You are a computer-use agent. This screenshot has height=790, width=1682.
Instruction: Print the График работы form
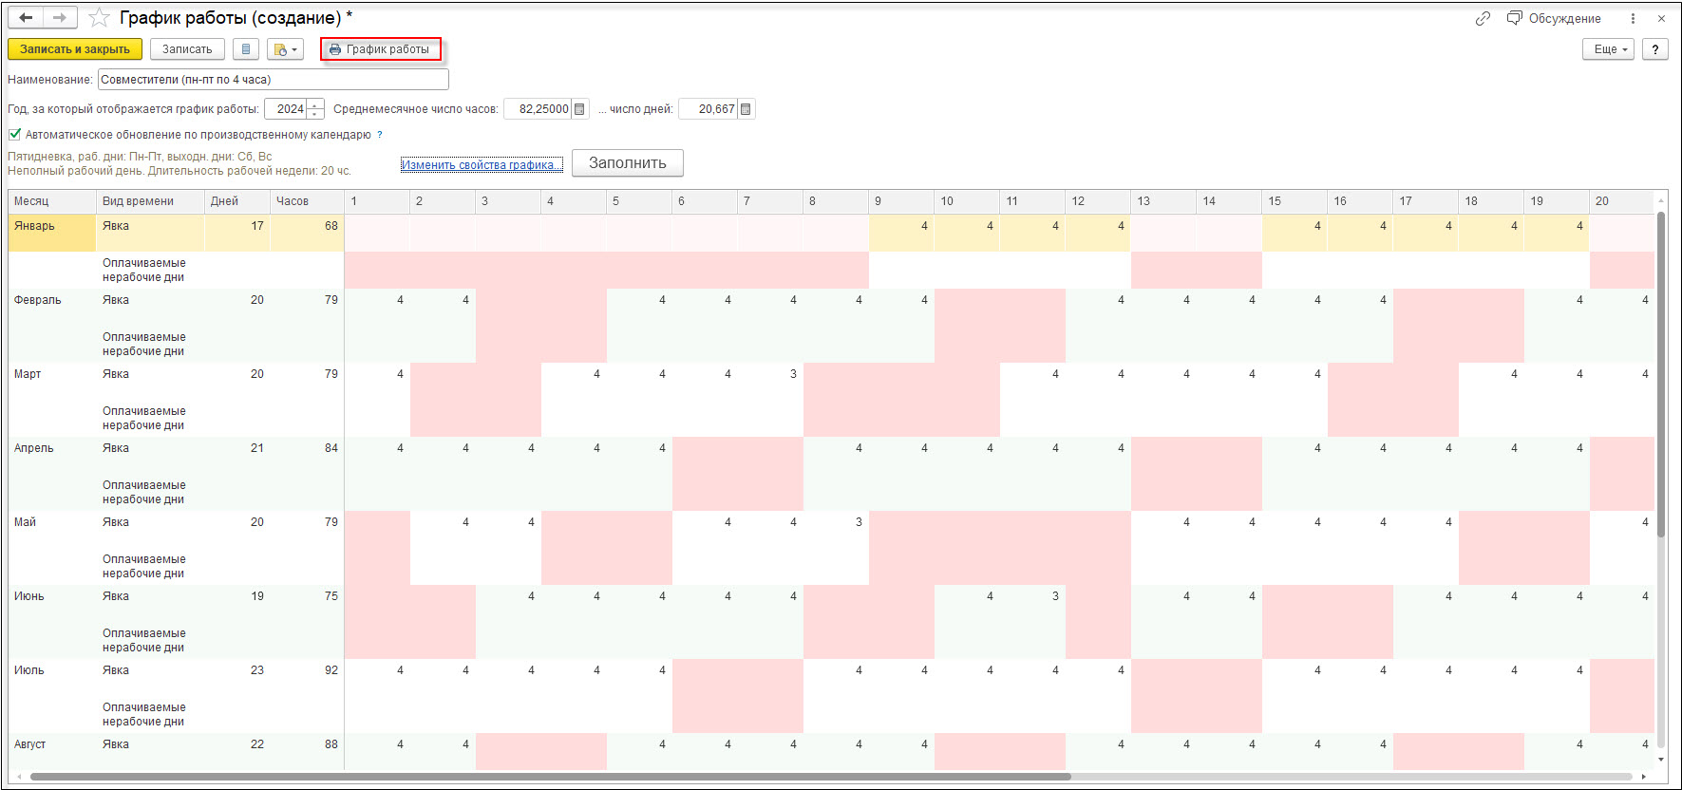(x=381, y=49)
